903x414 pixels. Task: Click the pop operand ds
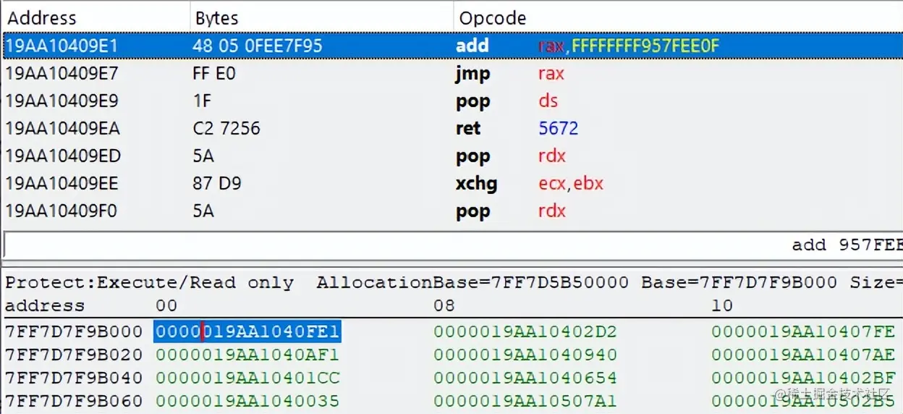coord(548,101)
